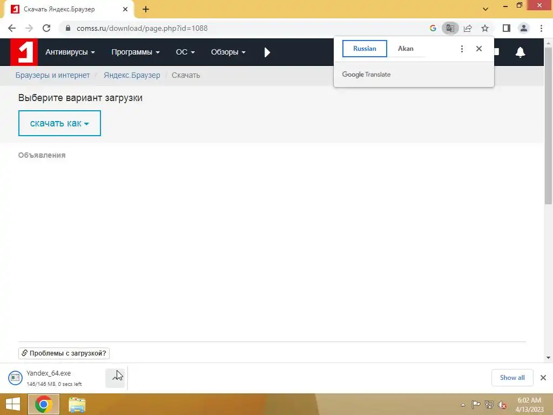
Task: Toggle the Translate page icon
Action: pyautogui.click(x=450, y=28)
